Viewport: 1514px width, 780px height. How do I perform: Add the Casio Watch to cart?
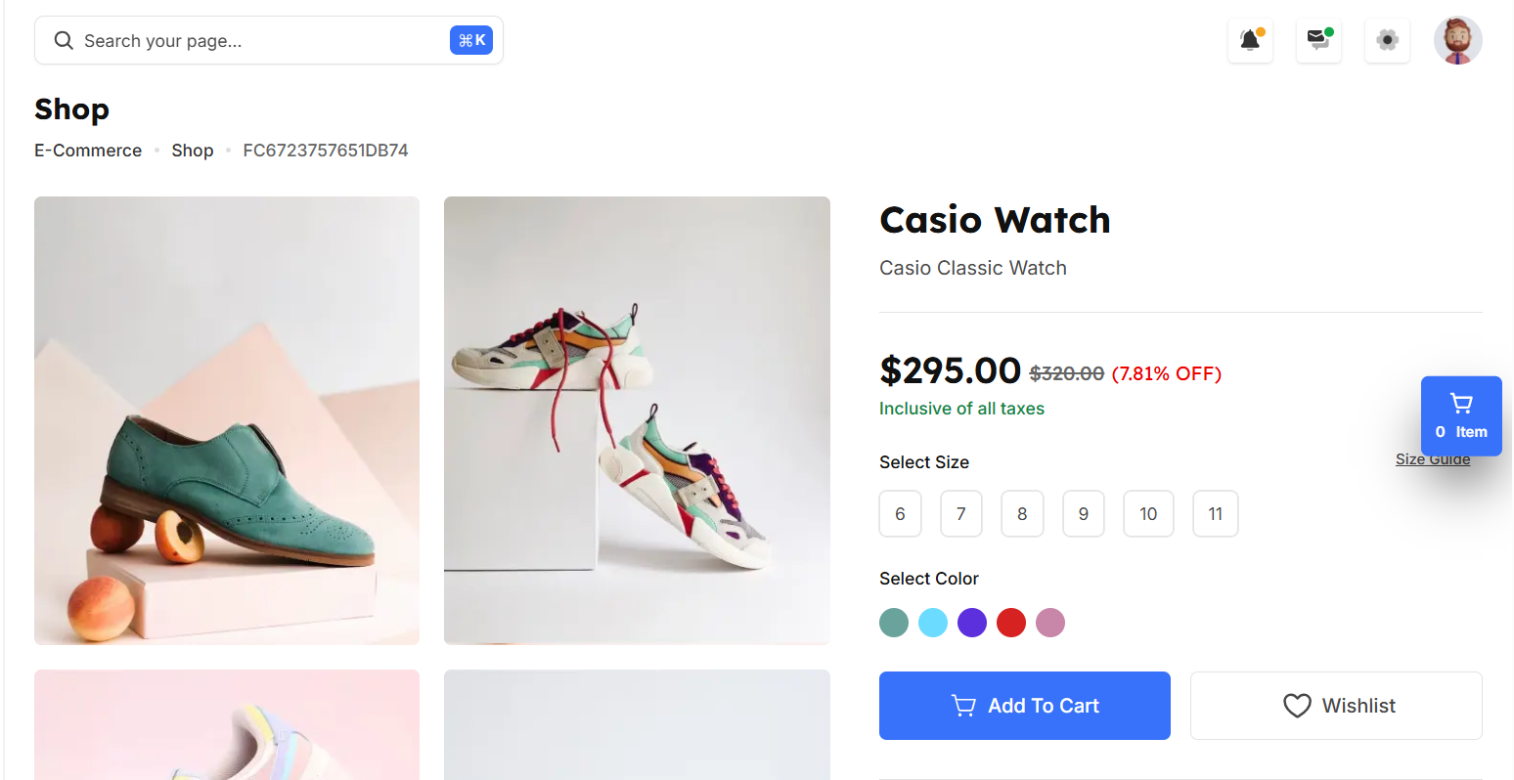point(1025,706)
